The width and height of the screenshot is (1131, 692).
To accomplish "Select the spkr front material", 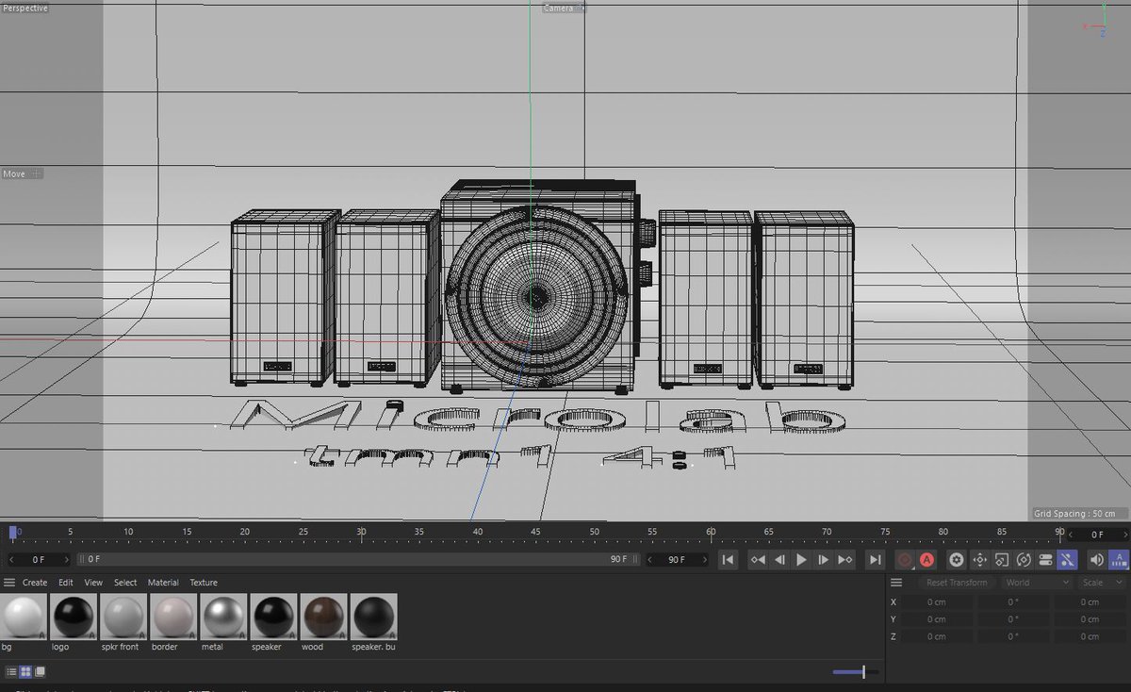I will [x=123, y=618].
